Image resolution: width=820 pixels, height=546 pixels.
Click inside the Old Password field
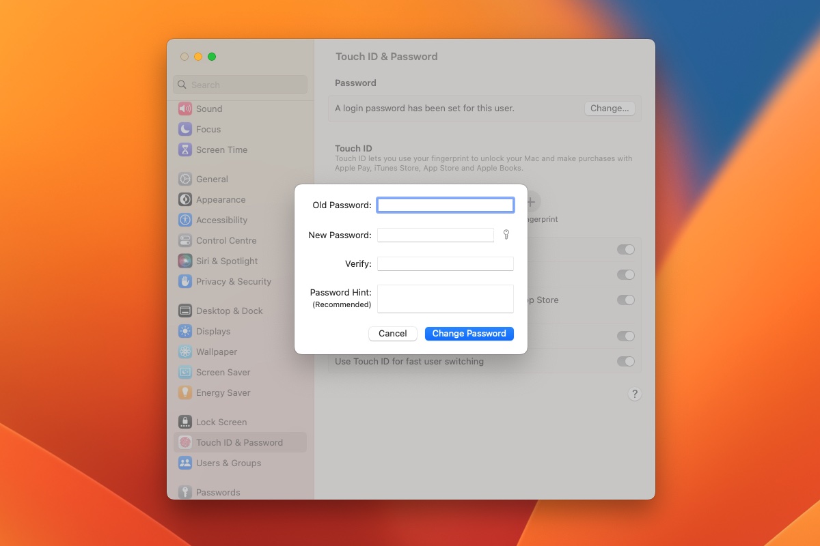[445, 204]
